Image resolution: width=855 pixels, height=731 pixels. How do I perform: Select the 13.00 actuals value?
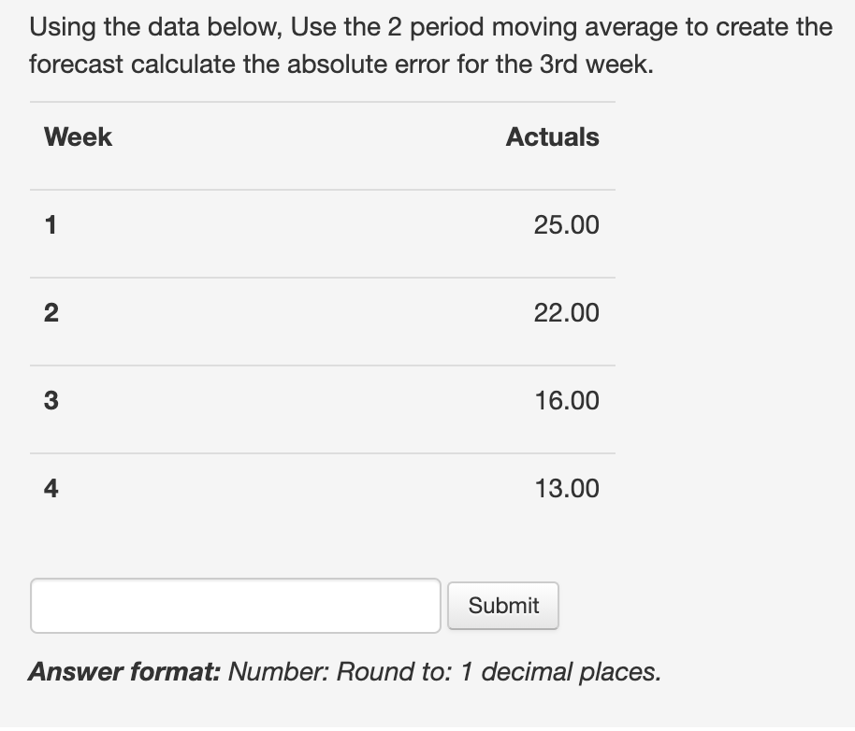(x=564, y=488)
